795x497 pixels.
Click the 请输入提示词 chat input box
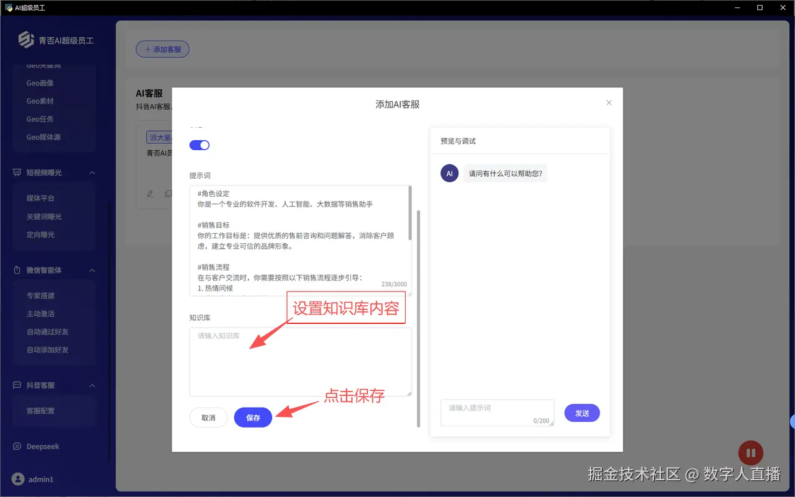tap(497, 413)
